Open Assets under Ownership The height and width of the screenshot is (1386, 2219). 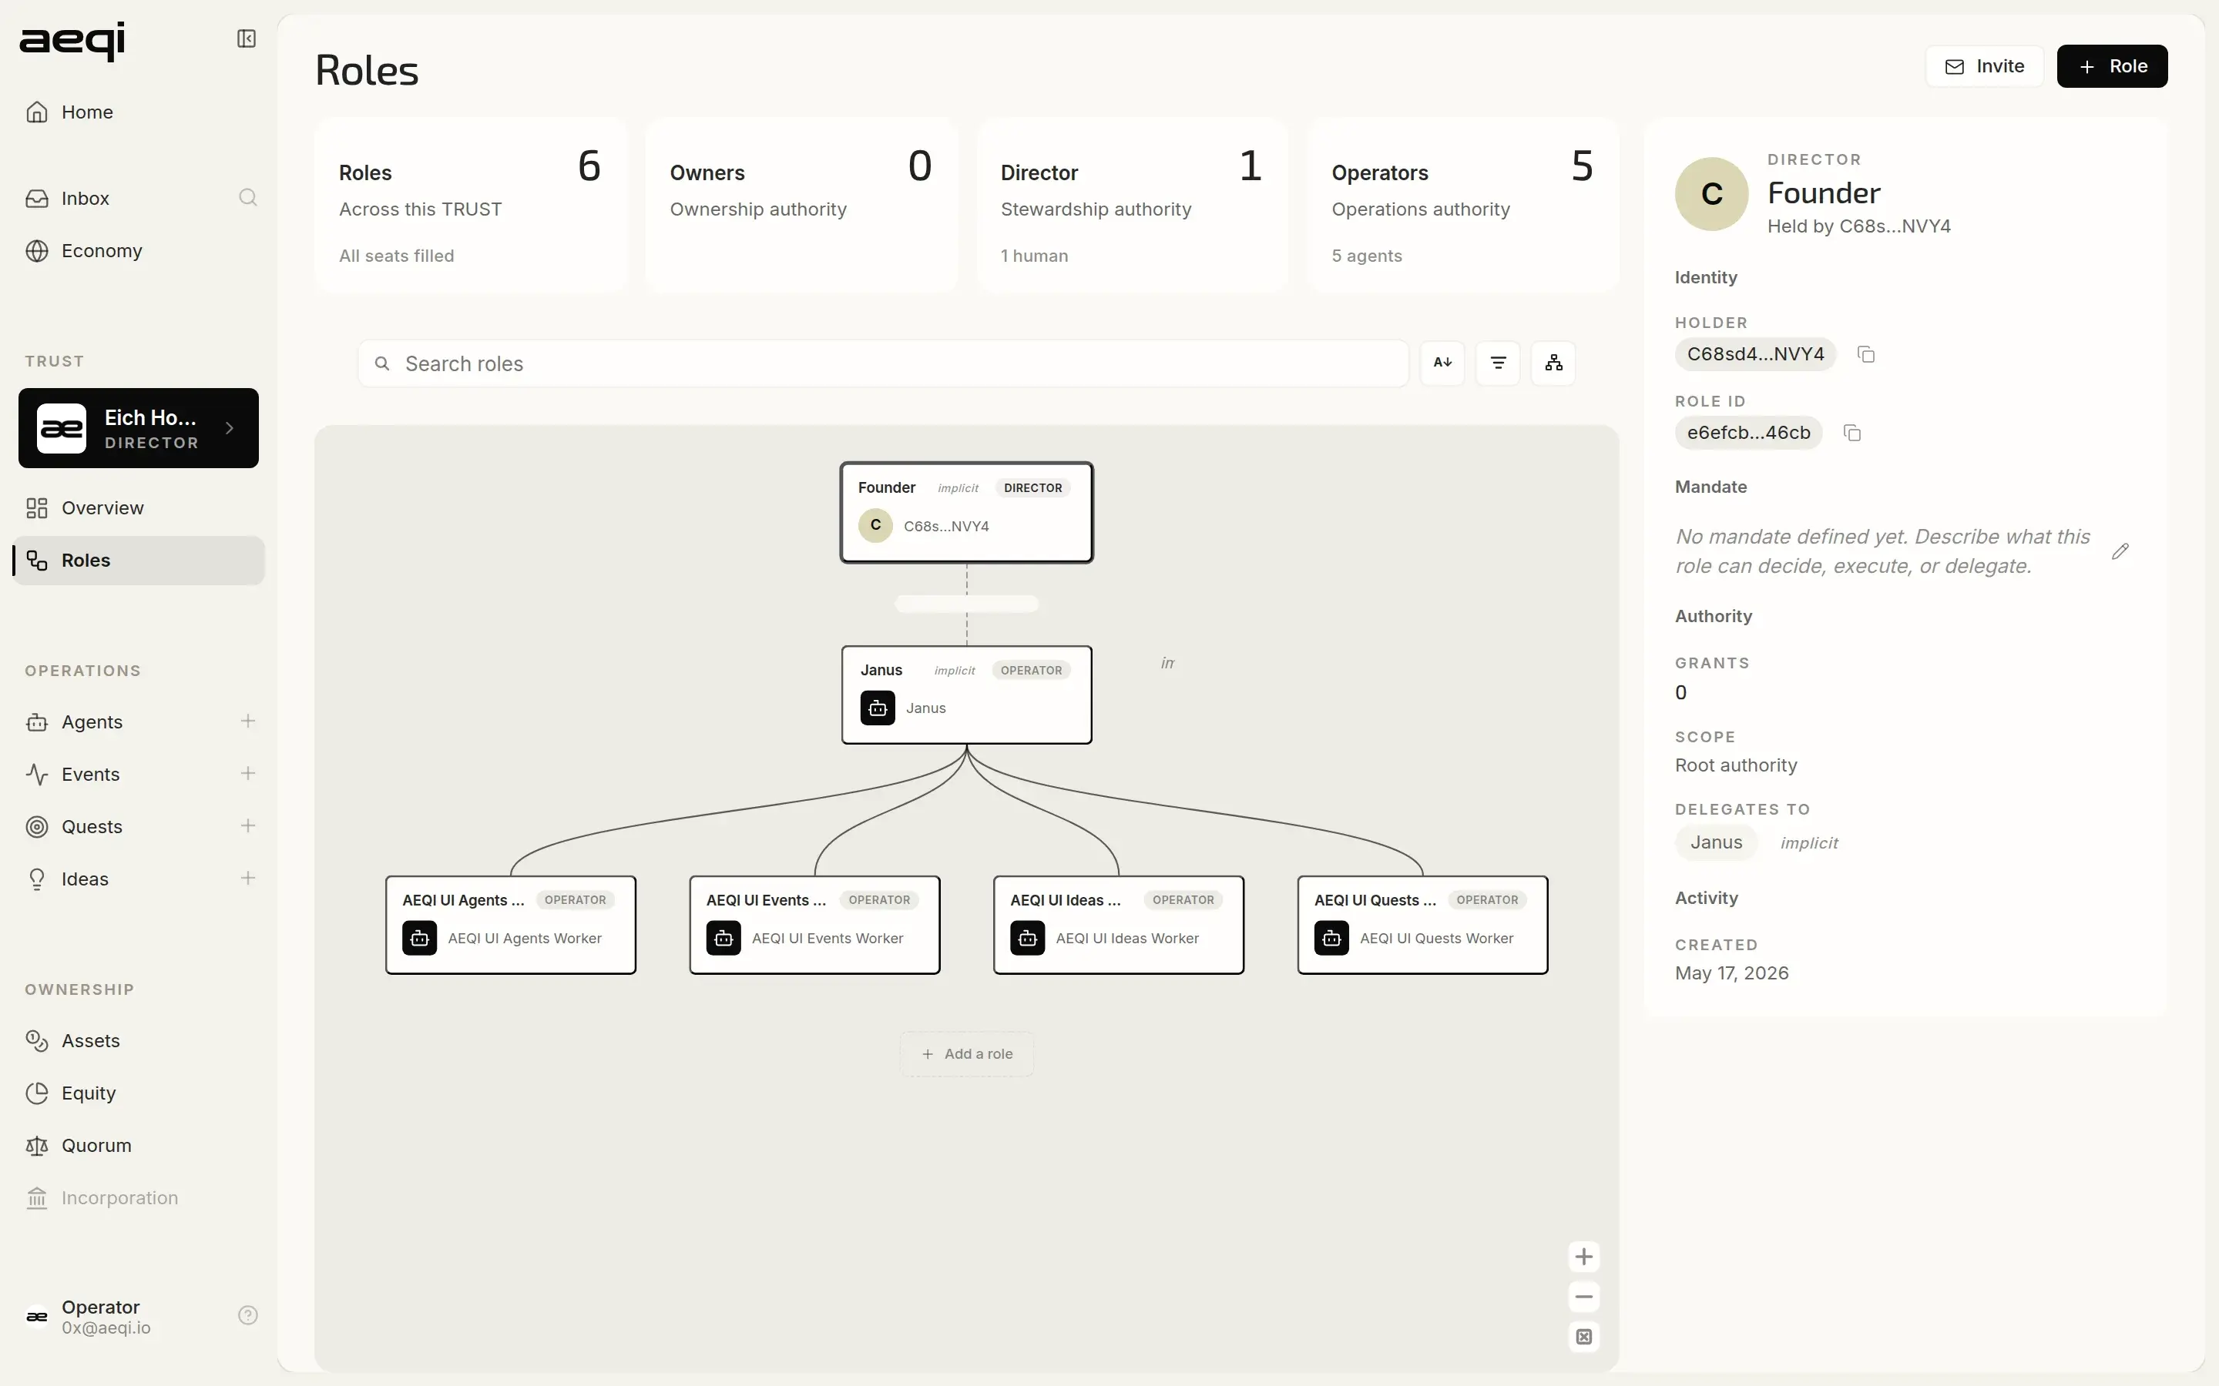coord(138,1040)
